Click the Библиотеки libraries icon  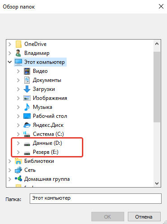[x=18, y=161]
